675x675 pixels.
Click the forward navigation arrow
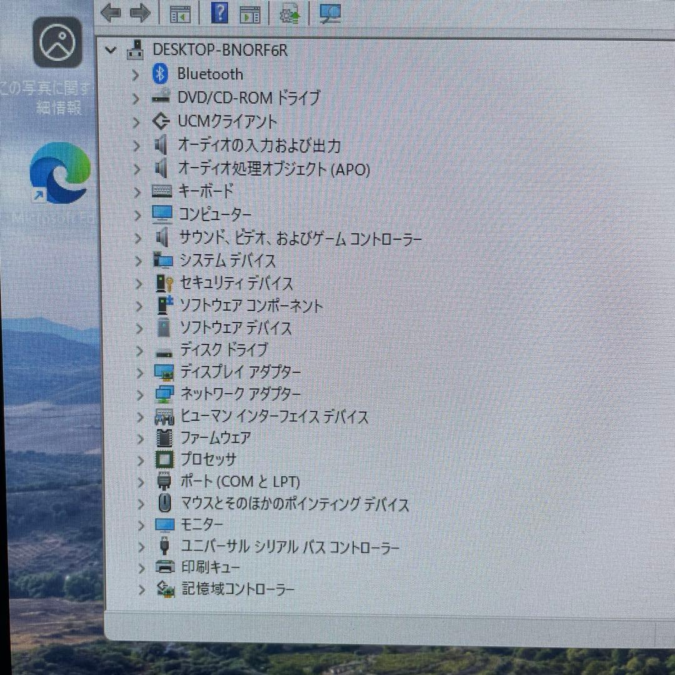point(141,12)
